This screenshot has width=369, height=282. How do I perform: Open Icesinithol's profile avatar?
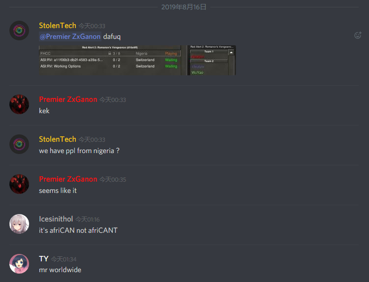pos(19,224)
